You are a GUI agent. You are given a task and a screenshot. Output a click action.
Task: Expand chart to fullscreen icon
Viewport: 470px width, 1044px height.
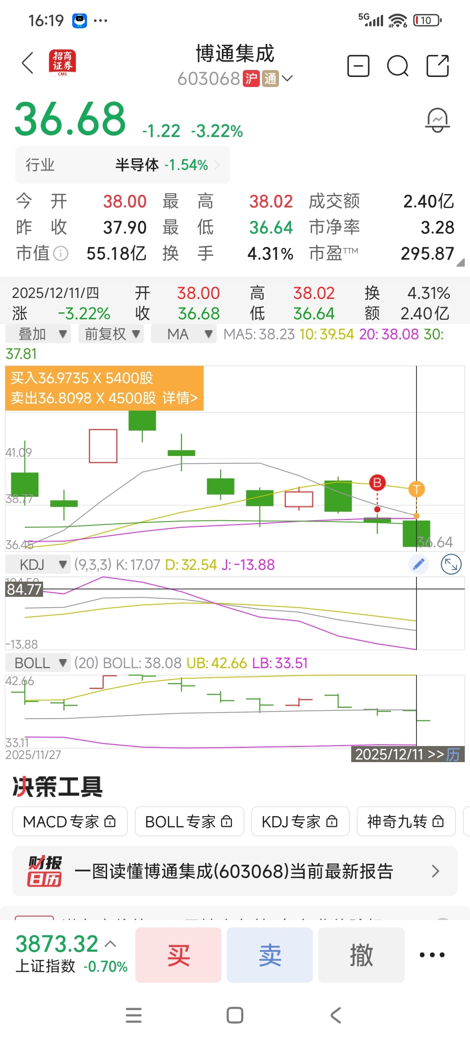[451, 565]
